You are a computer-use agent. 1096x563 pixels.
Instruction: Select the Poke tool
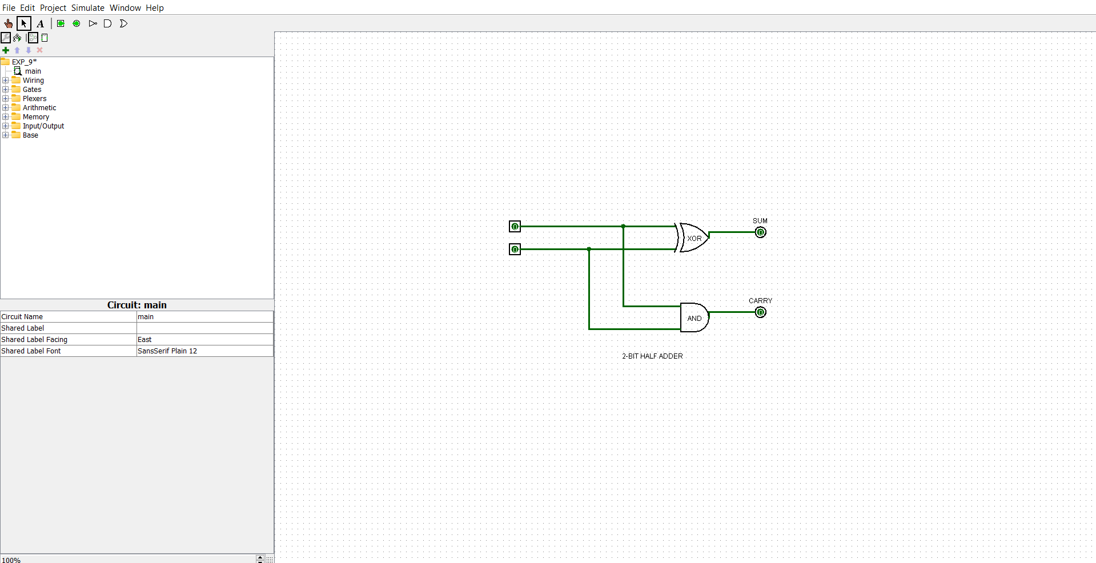coord(8,23)
